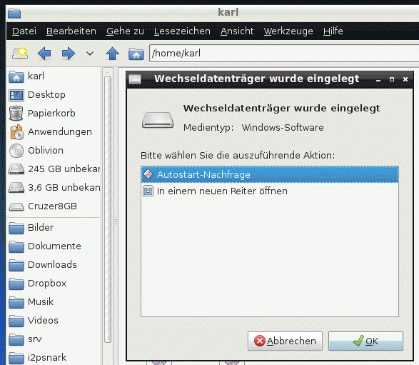Click the home folder toolbar icon
Viewport: 419px width, 365px height.
point(136,54)
